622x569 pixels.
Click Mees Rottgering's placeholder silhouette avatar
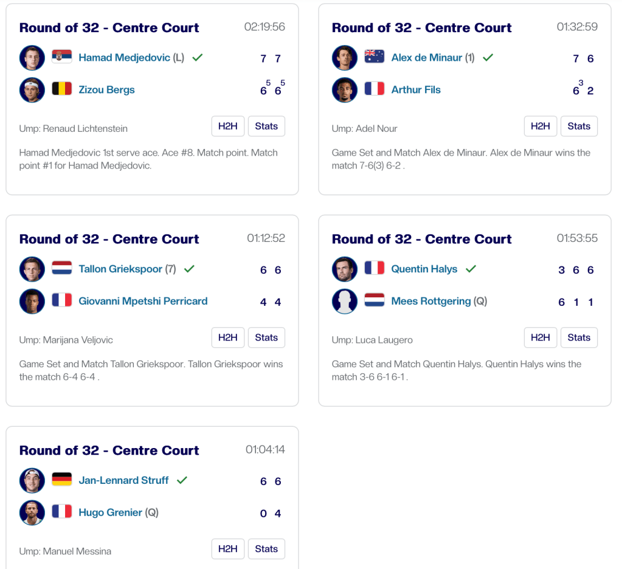[x=345, y=302]
